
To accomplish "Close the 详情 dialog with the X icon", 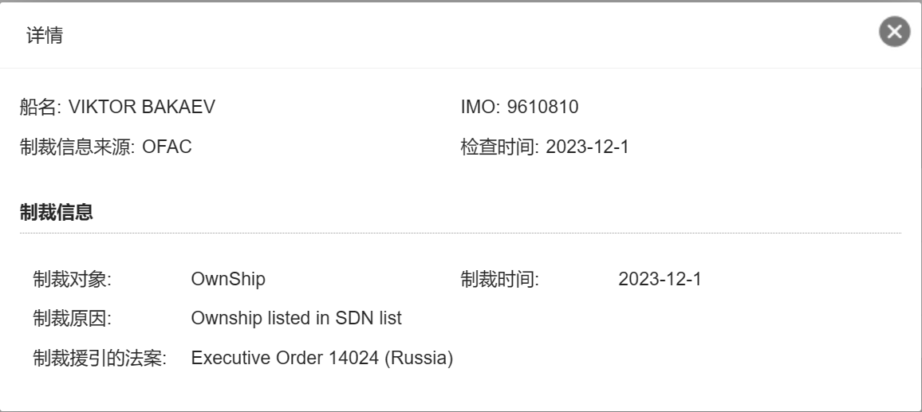I will coord(895,32).
